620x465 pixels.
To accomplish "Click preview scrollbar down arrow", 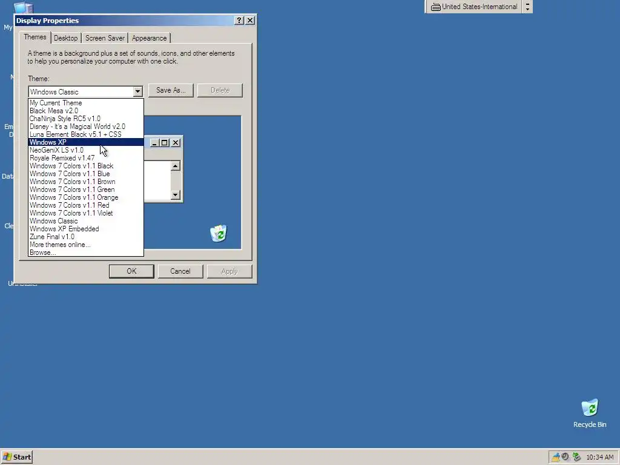I will (176, 194).
